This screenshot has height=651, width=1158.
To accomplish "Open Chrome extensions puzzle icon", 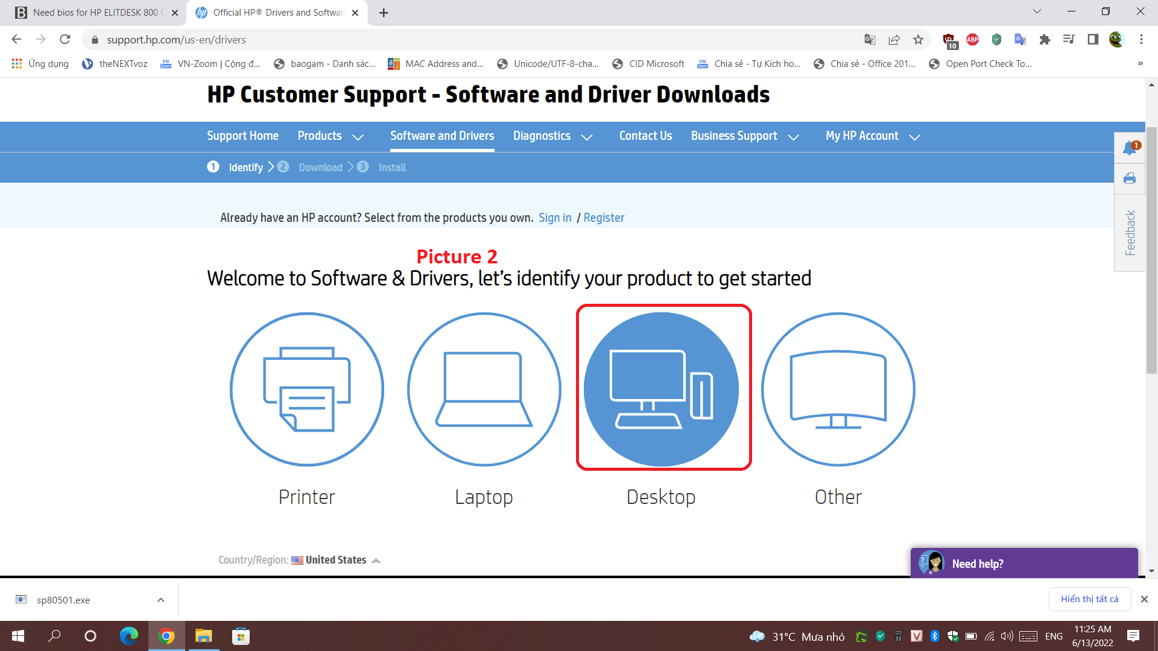I will coord(1045,40).
